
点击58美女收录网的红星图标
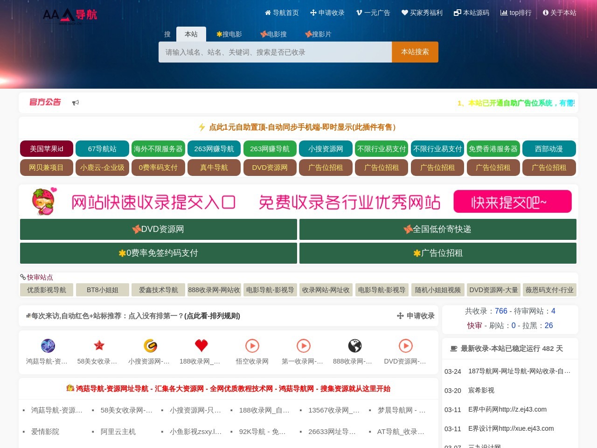coord(99,345)
